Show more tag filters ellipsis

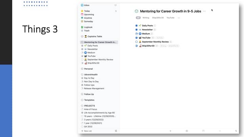click(179, 18)
